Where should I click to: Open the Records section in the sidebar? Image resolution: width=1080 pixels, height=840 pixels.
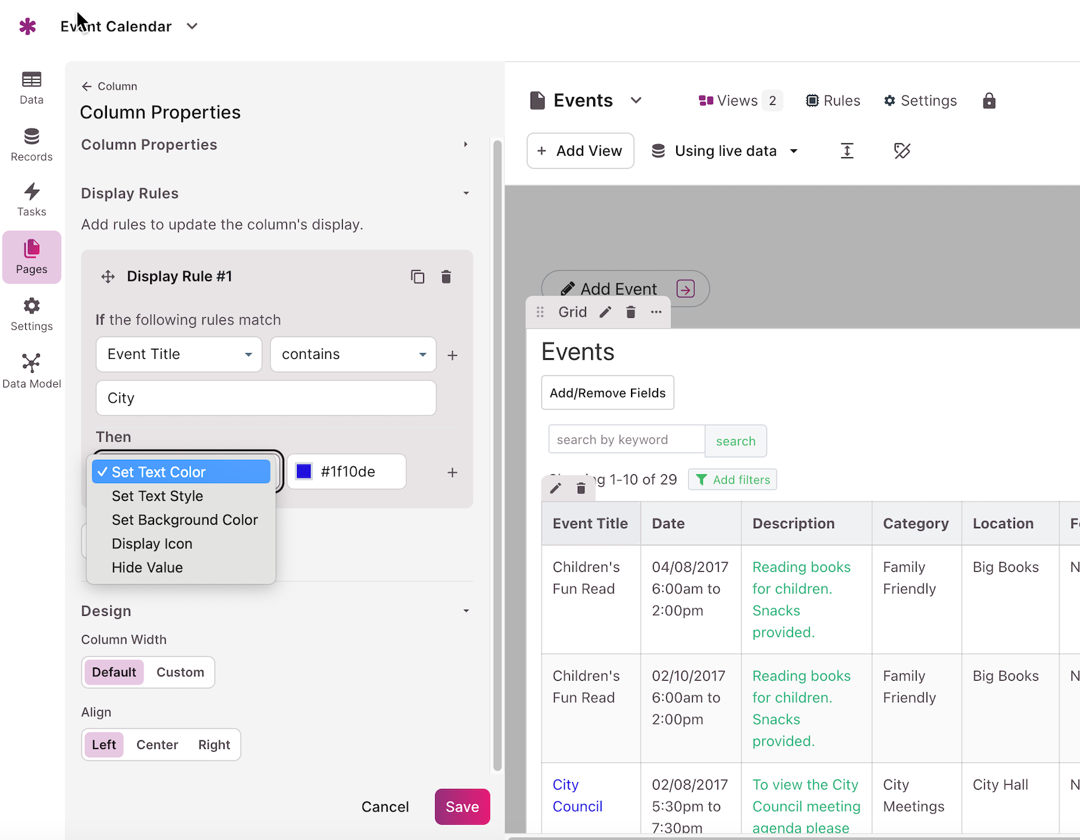click(31, 145)
